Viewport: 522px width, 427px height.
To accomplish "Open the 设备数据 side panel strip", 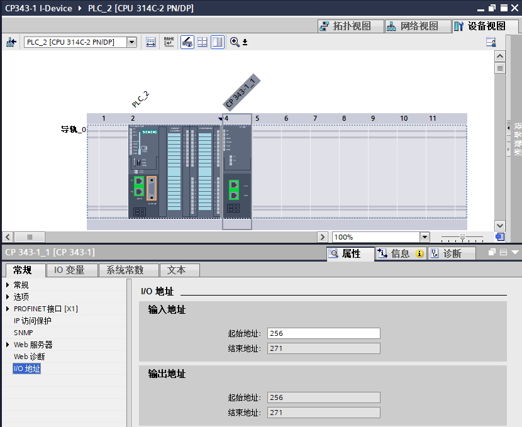I will 517,139.
